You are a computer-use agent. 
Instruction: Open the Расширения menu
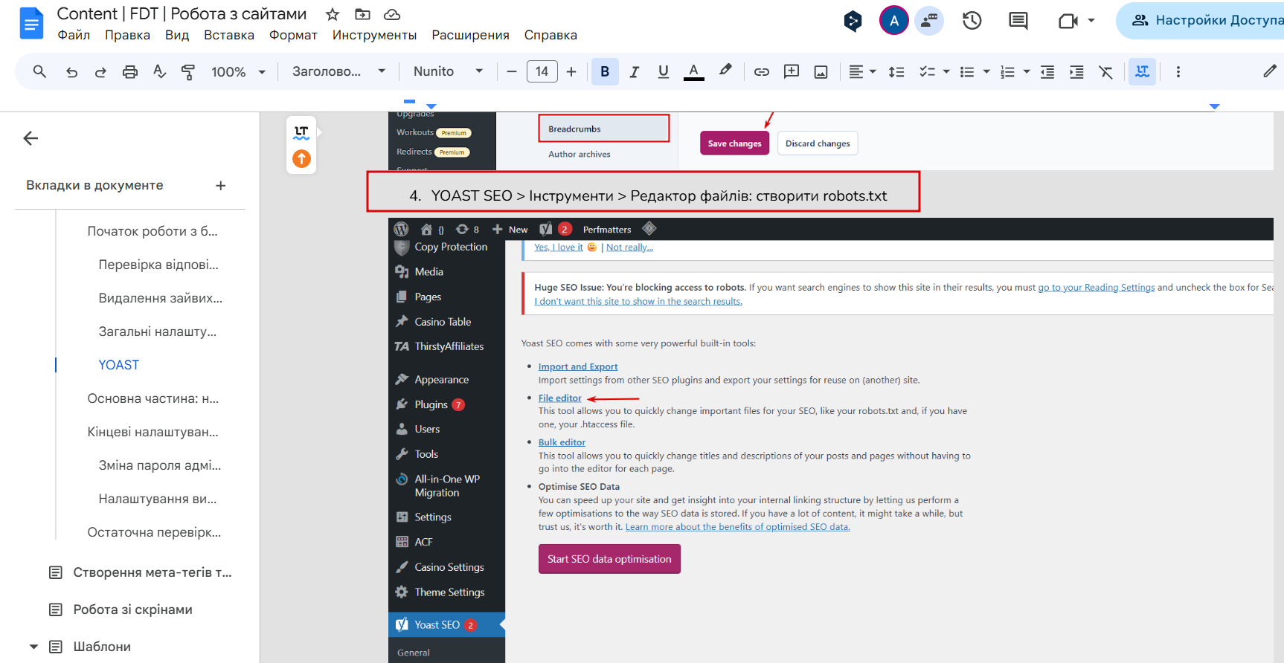pos(470,35)
